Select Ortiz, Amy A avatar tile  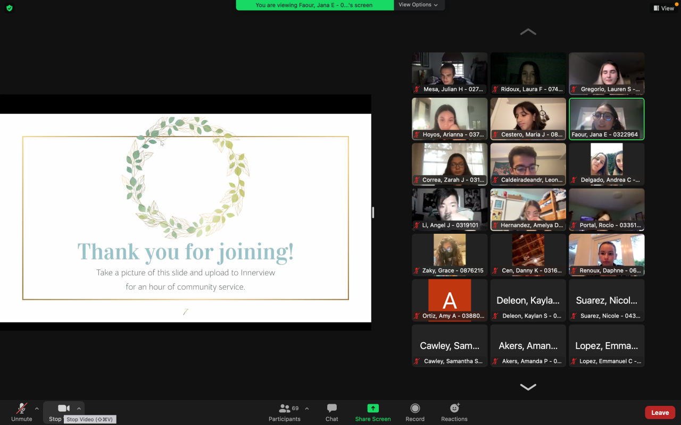[450, 300]
